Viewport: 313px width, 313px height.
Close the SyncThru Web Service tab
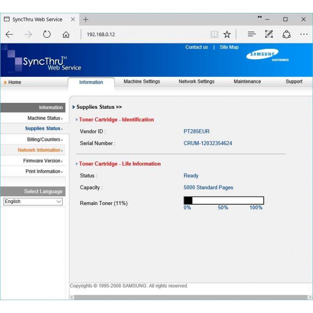point(73,19)
